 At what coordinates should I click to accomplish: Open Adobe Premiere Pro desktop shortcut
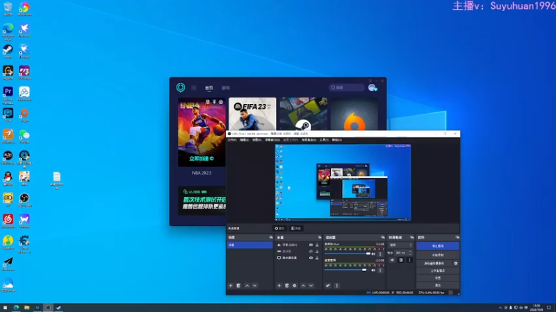coord(8,95)
